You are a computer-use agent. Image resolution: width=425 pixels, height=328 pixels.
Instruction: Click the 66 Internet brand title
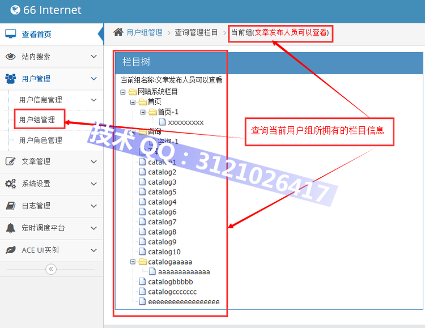(52, 10)
